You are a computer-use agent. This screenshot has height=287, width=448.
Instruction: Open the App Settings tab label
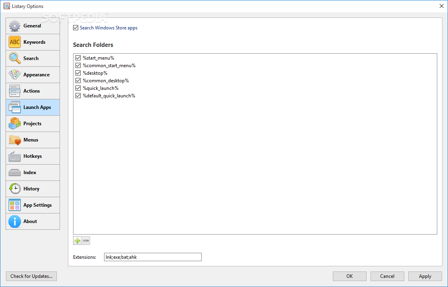[x=37, y=205]
